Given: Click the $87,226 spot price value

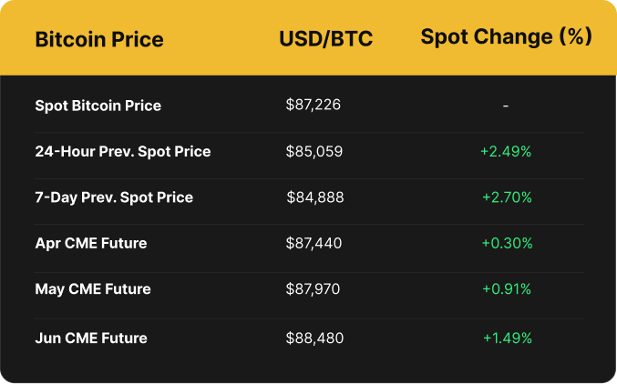Looking at the screenshot, I should 313,106.
